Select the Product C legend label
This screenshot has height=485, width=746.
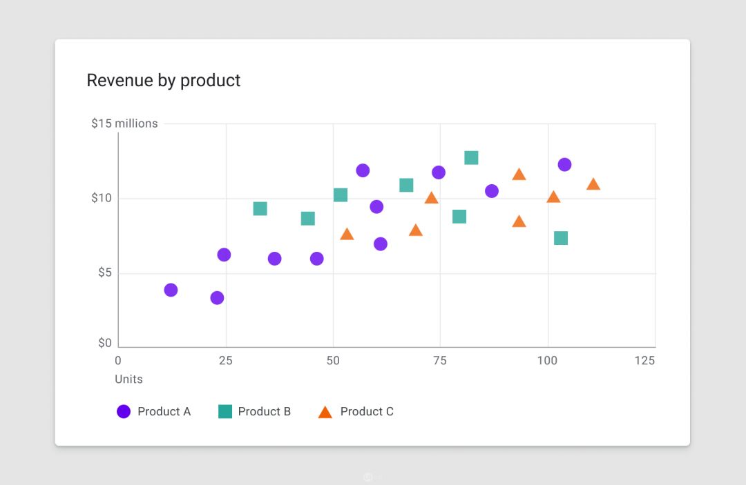(x=367, y=412)
